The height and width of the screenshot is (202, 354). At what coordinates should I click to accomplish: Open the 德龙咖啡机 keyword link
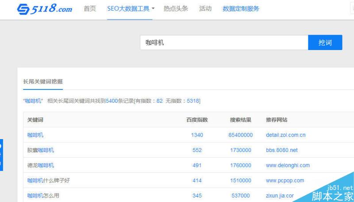[x=40, y=165]
